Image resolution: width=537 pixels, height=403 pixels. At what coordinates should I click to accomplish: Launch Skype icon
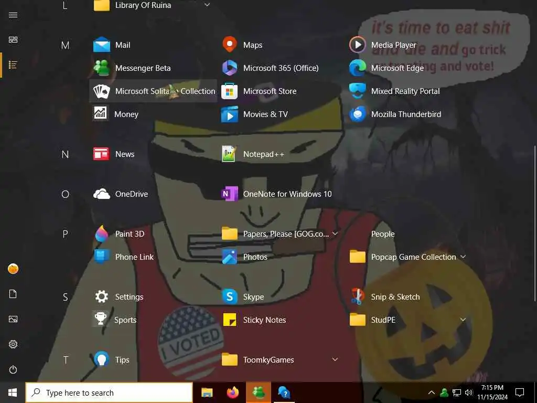tap(230, 297)
